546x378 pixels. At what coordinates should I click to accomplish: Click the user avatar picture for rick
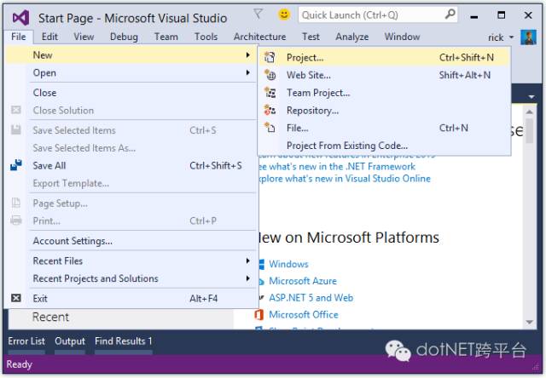[528, 37]
